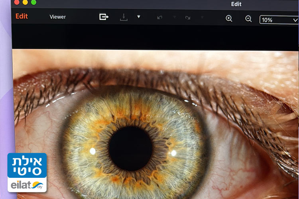
Task: Redo the last edit
Action: [187, 18]
